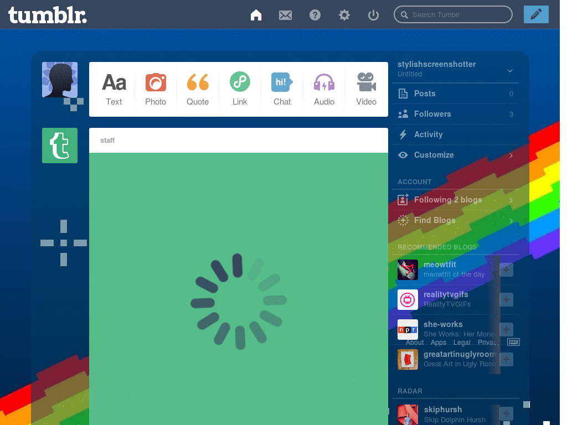The image size is (567, 425).
Task: Click the user silhouette avatar
Action: click(x=60, y=80)
